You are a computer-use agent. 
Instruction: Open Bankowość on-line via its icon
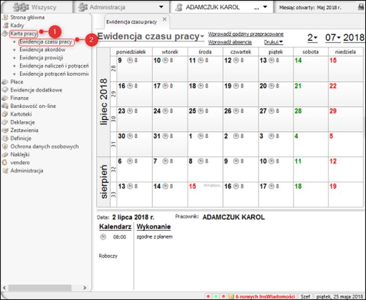(x=5, y=106)
